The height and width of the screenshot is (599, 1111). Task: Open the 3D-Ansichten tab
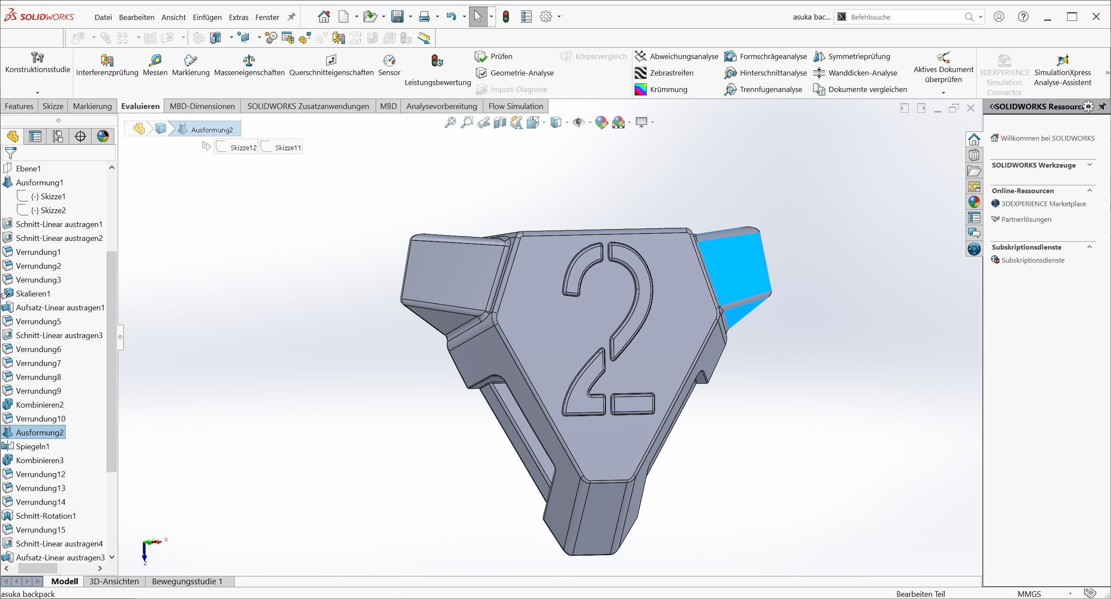pos(114,581)
